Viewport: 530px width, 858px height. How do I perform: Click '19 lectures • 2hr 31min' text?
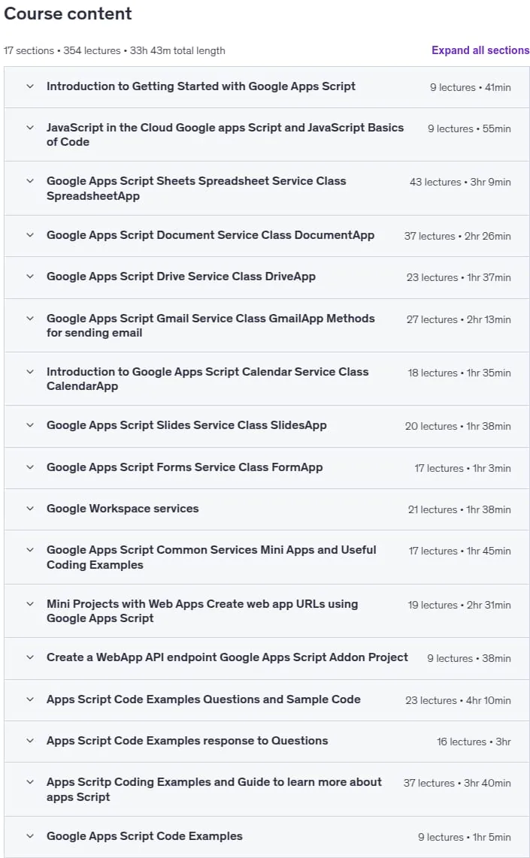pyautogui.click(x=459, y=606)
